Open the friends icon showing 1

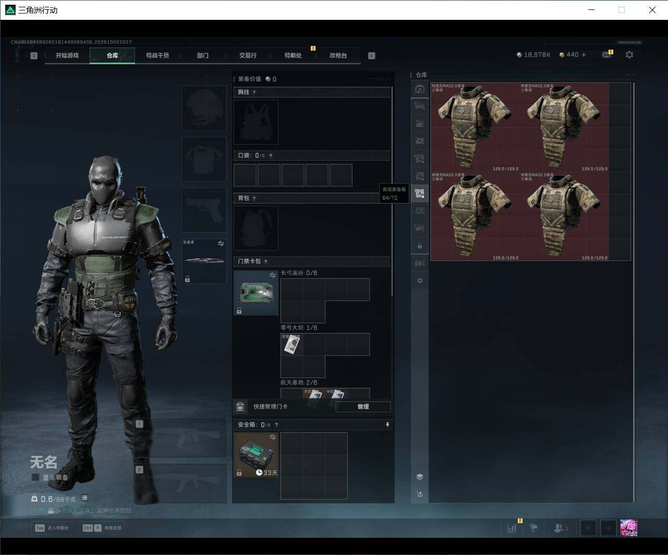561,528
